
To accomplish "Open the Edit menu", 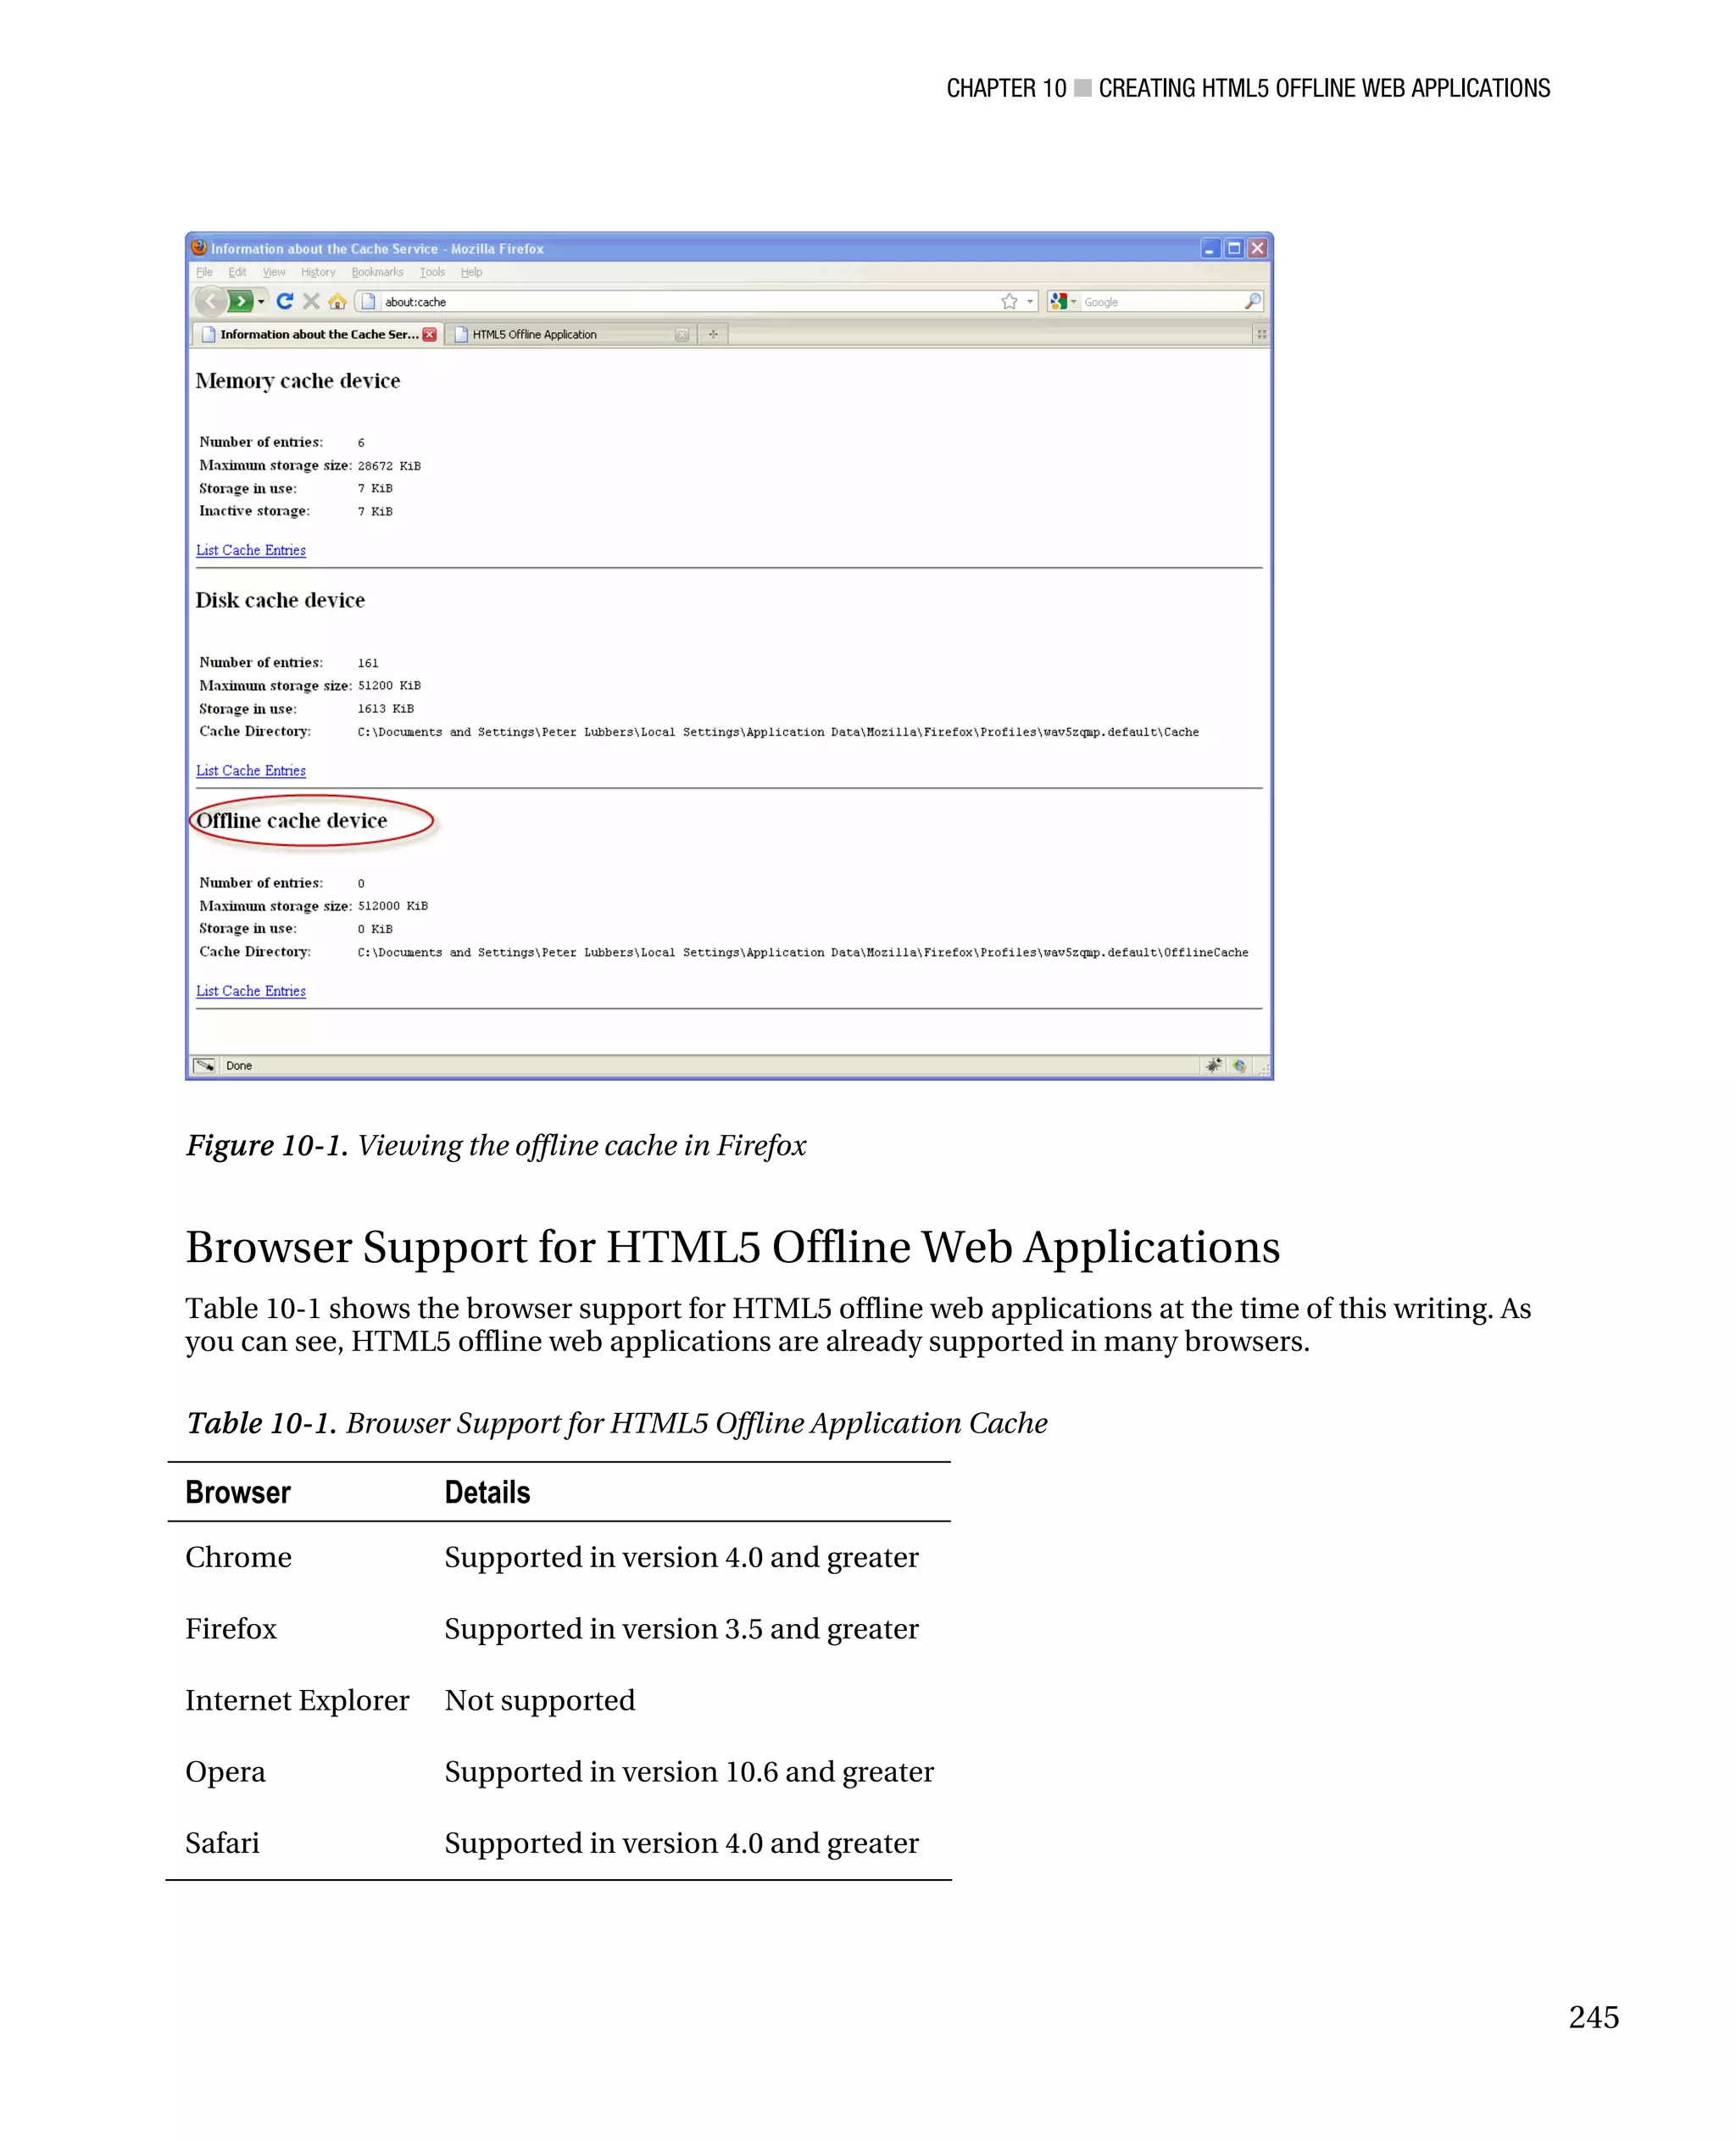I will [237, 272].
